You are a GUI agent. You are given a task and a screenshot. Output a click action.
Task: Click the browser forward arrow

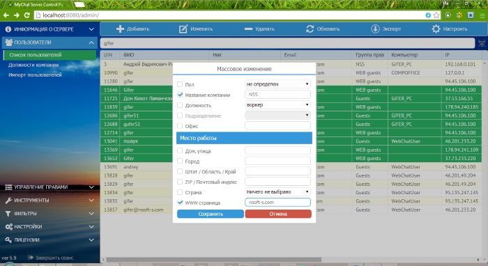(17, 15)
